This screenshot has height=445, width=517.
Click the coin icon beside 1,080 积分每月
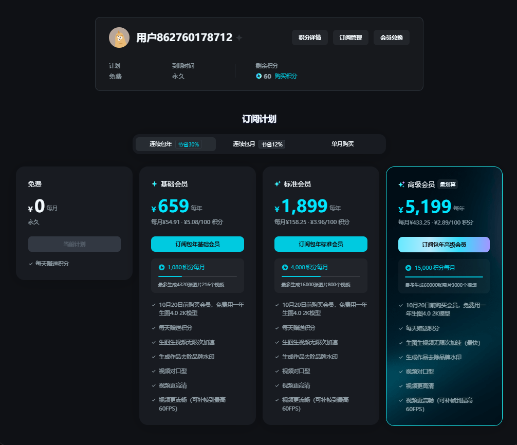tap(161, 267)
